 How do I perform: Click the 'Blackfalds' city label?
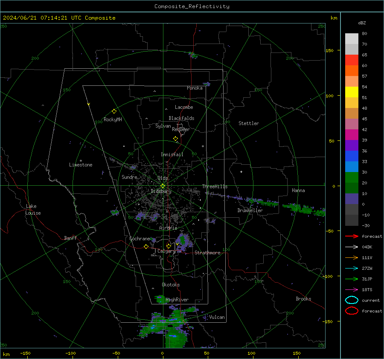pyautogui.click(x=181, y=118)
